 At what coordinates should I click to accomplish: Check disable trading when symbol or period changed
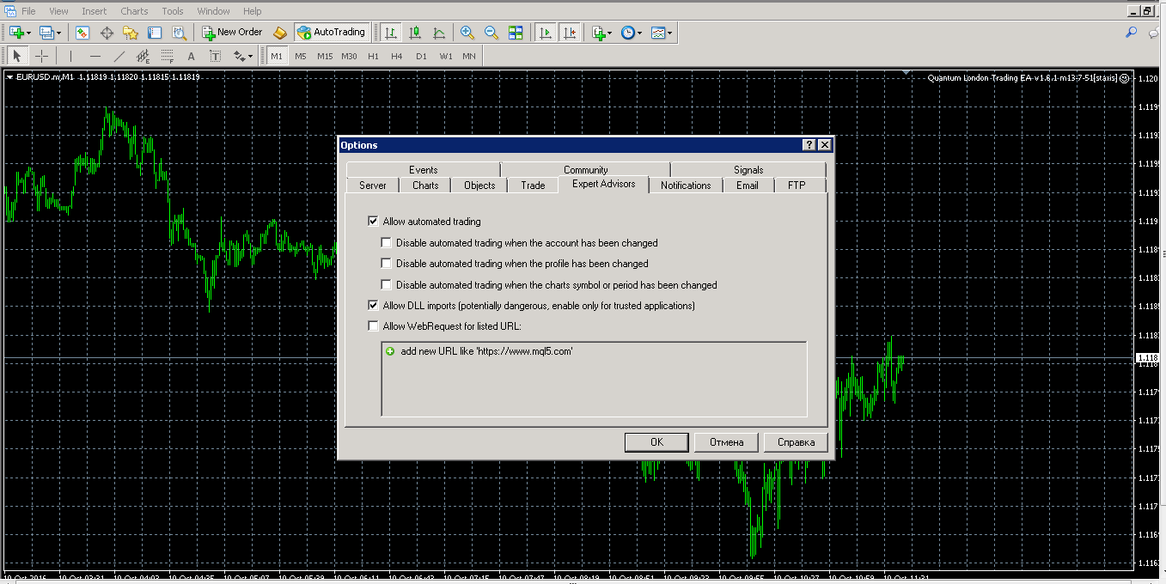[386, 285]
